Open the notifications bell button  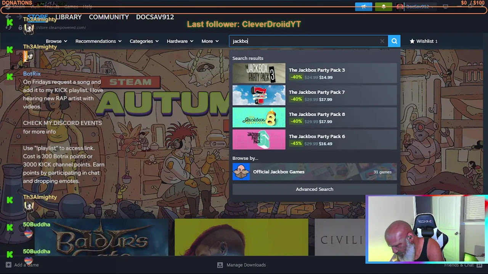(x=383, y=6)
